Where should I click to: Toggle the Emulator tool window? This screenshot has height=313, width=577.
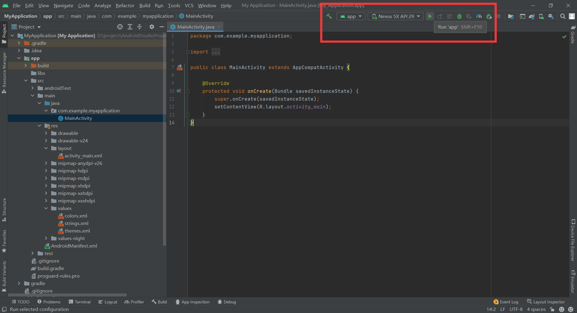point(573,281)
